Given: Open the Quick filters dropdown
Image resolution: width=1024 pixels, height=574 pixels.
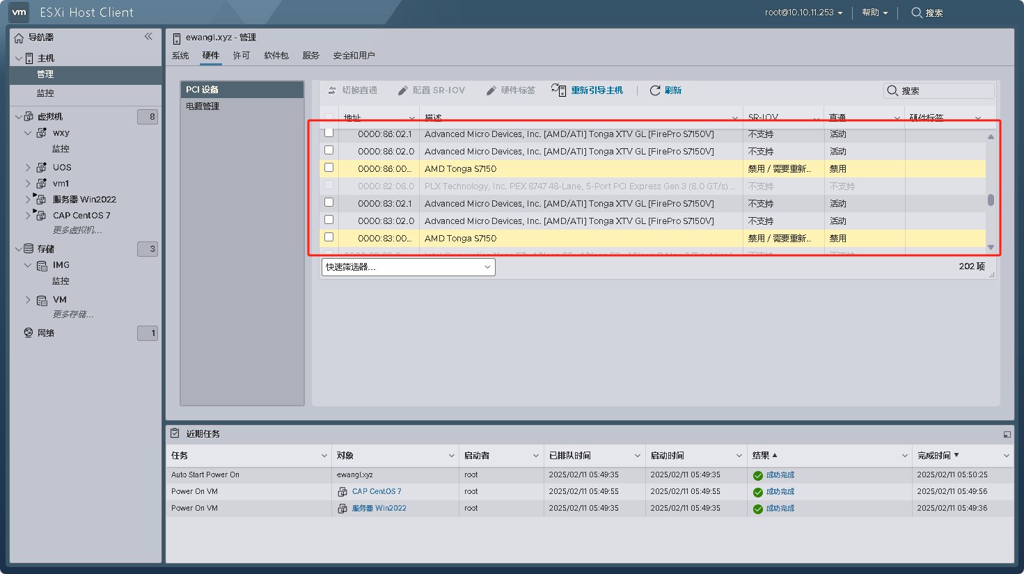Looking at the screenshot, I should coord(409,267).
